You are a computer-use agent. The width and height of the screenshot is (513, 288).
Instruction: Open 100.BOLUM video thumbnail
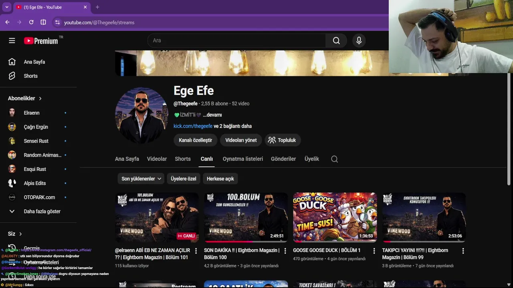246,217
